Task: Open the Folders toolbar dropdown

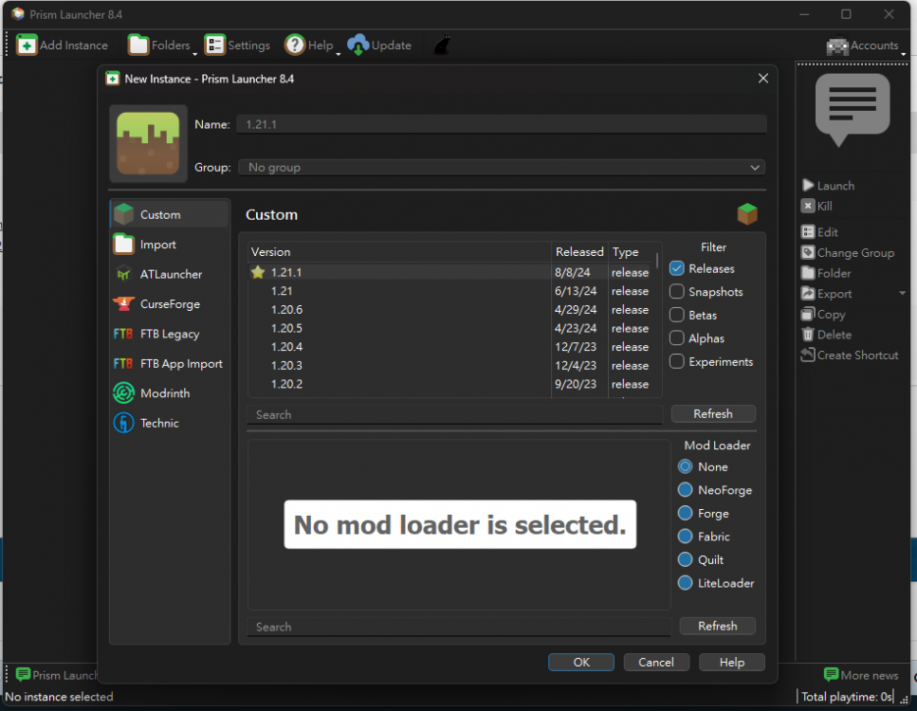Action: click(x=158, y=46)
